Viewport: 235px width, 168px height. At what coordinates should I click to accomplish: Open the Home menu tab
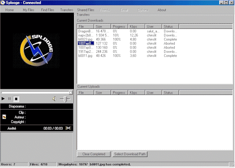(x=9, y=10)
